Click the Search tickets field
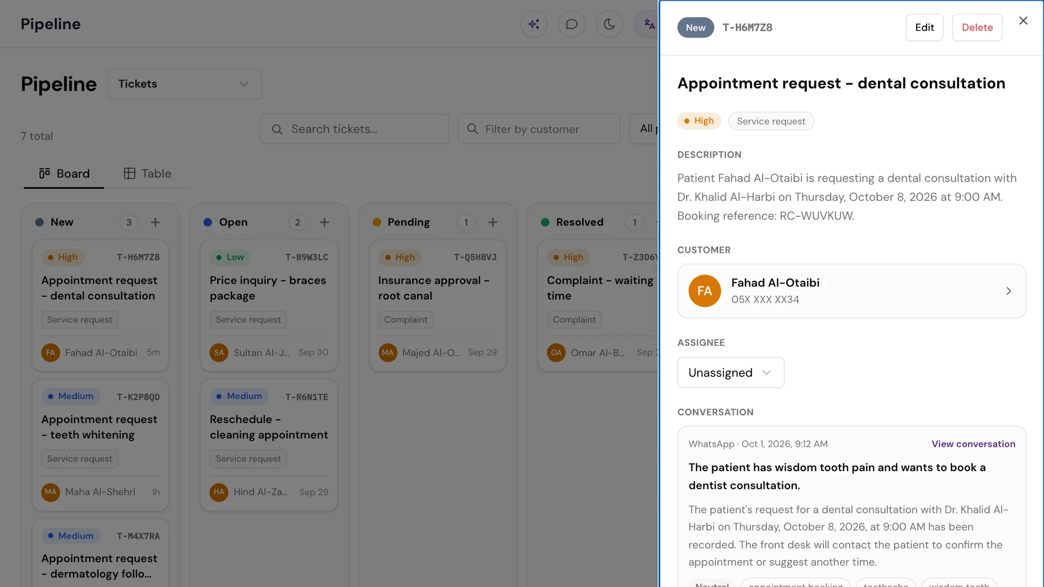1044x587 pixels. (x=354, y=129)
